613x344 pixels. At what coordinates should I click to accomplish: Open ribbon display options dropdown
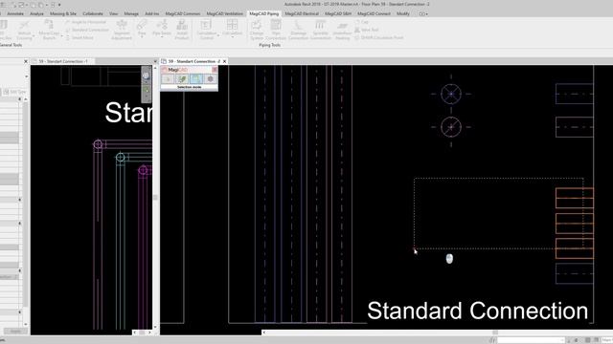tap(423, 14)
